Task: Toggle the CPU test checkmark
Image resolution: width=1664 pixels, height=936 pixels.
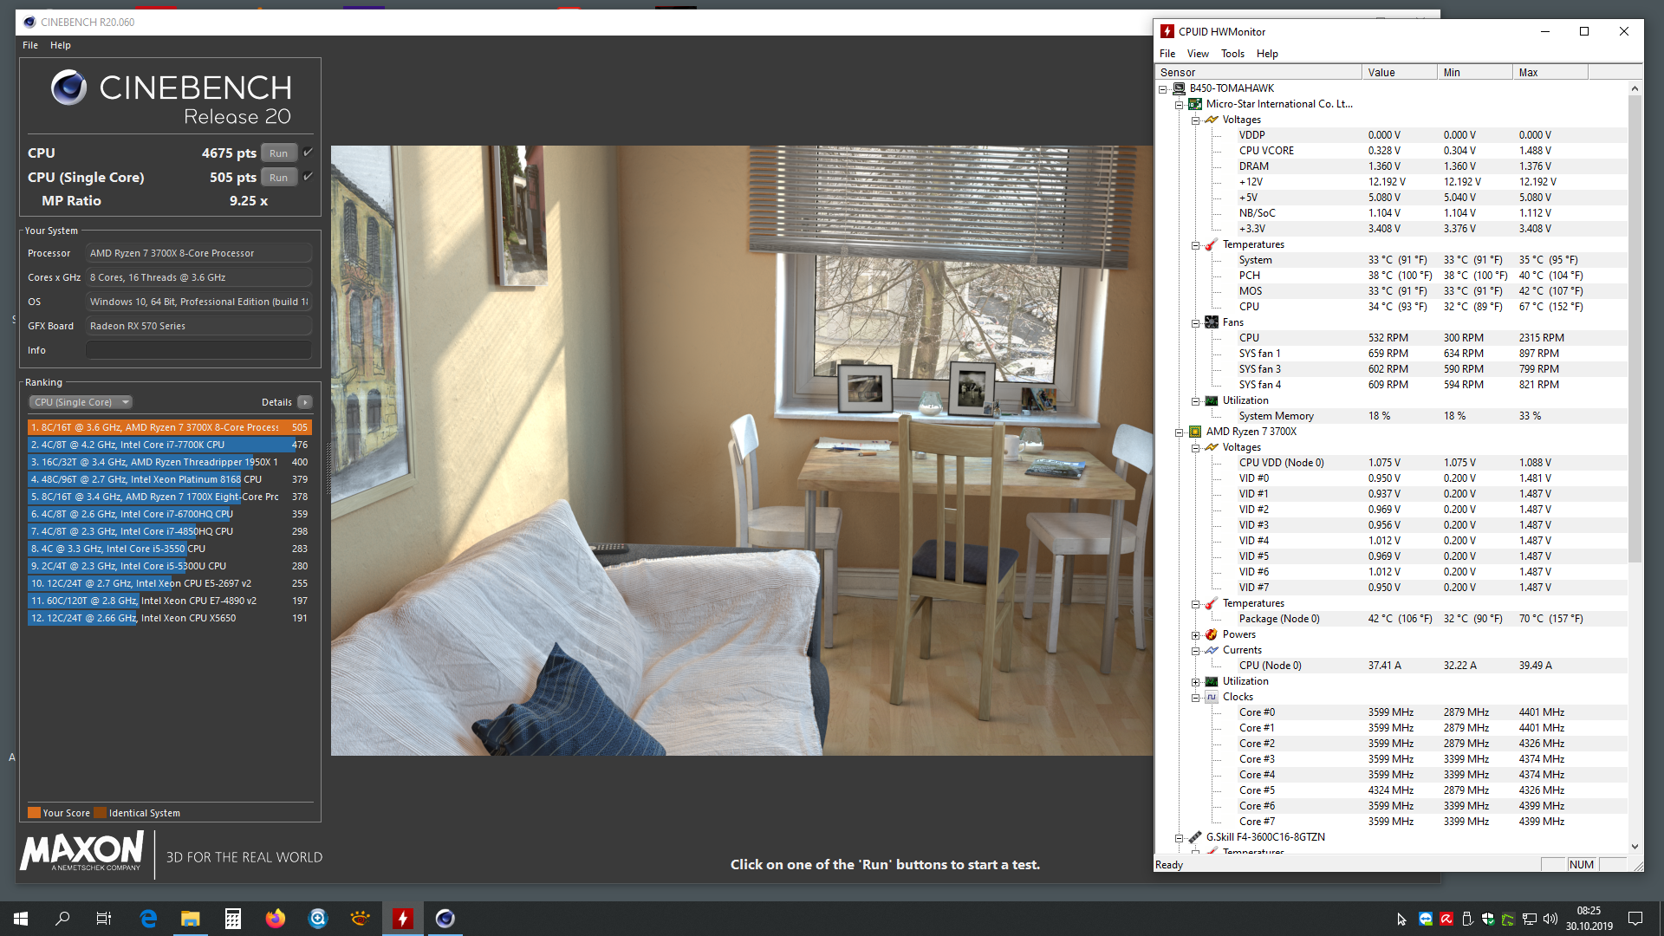Action: pyautogui.click(x=308, y=153)
